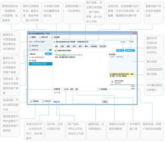Switch to the 软件 tab

(x=74, y=46)
